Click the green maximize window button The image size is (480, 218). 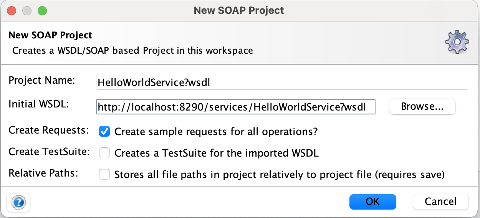(42, 10)
